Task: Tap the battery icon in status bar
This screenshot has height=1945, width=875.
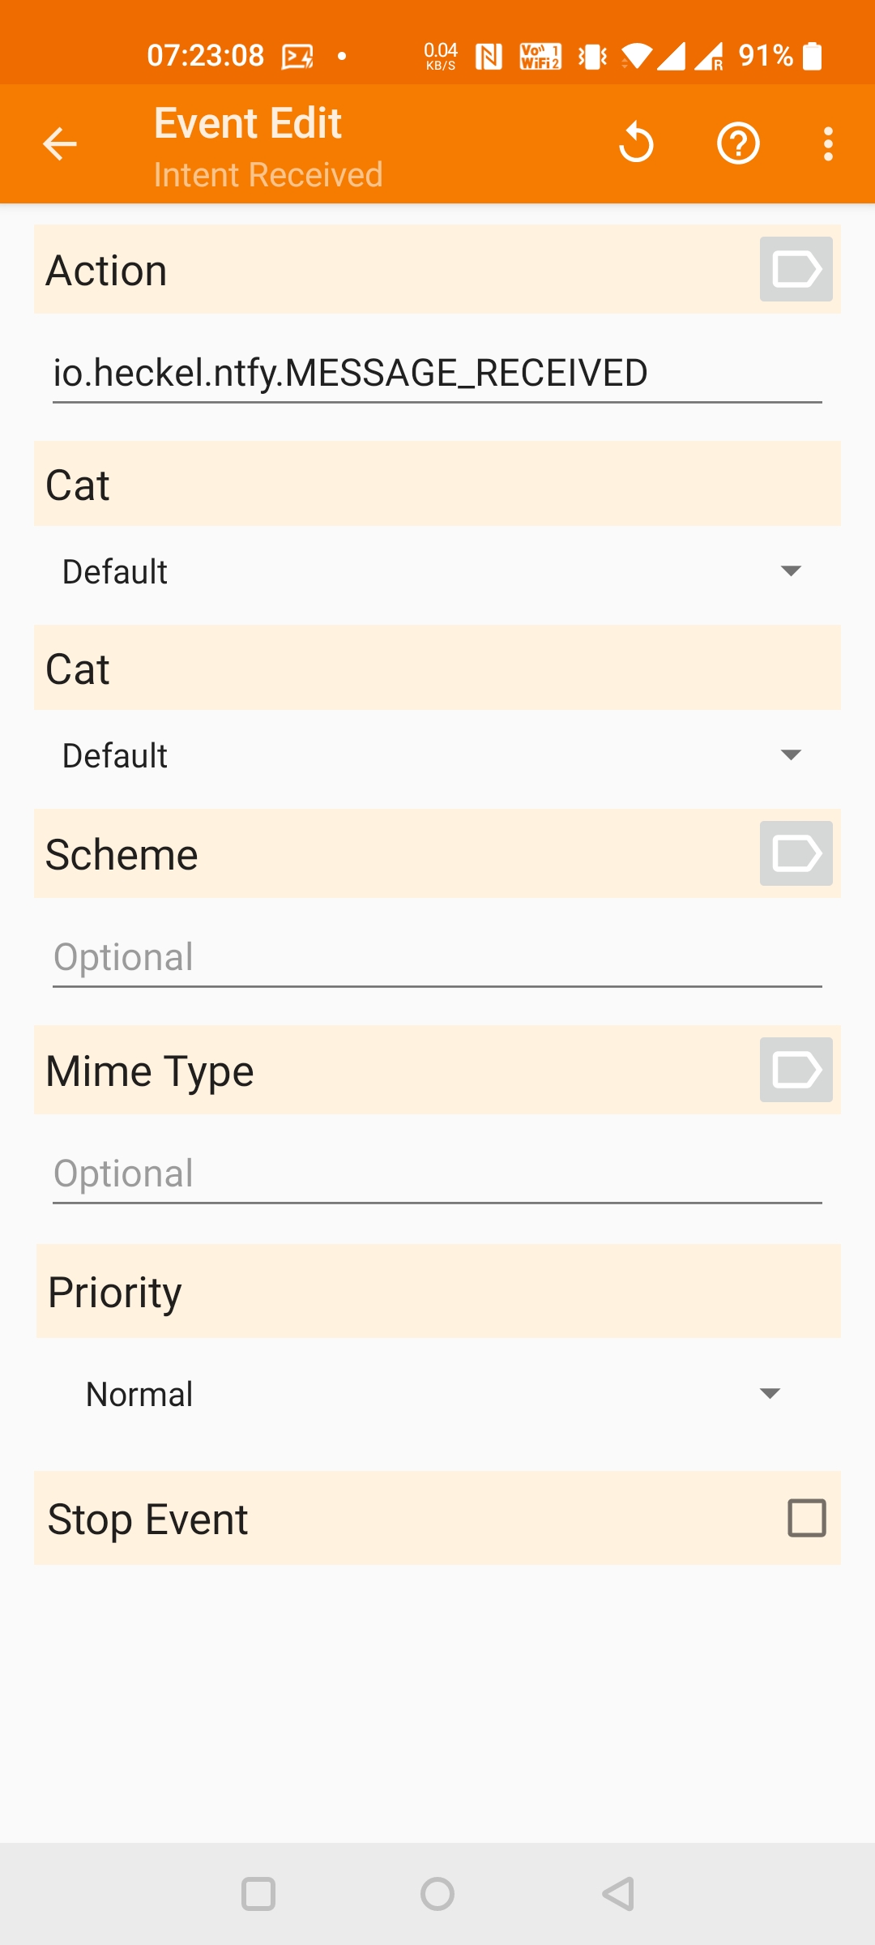Action: [x=812, y=56]
